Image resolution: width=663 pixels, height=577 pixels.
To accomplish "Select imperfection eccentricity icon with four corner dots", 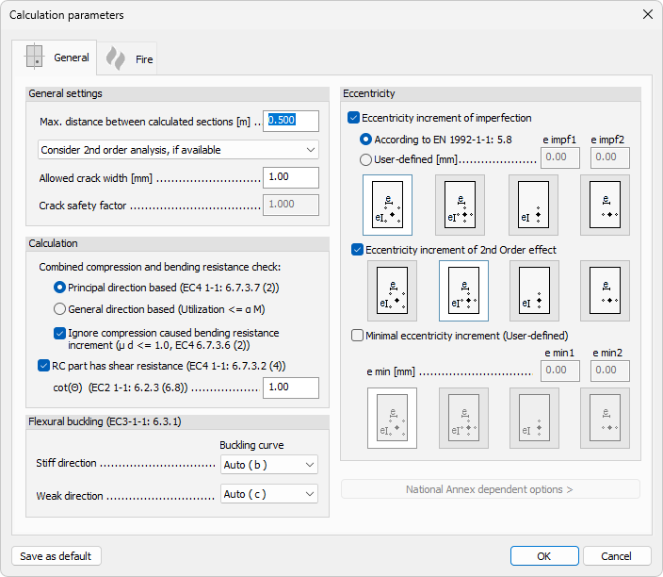I will click(x=387, y=205).
